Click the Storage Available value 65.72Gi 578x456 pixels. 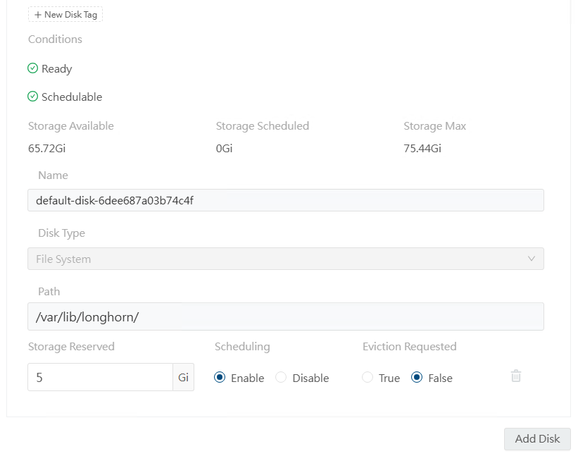(x=46, y=148)
